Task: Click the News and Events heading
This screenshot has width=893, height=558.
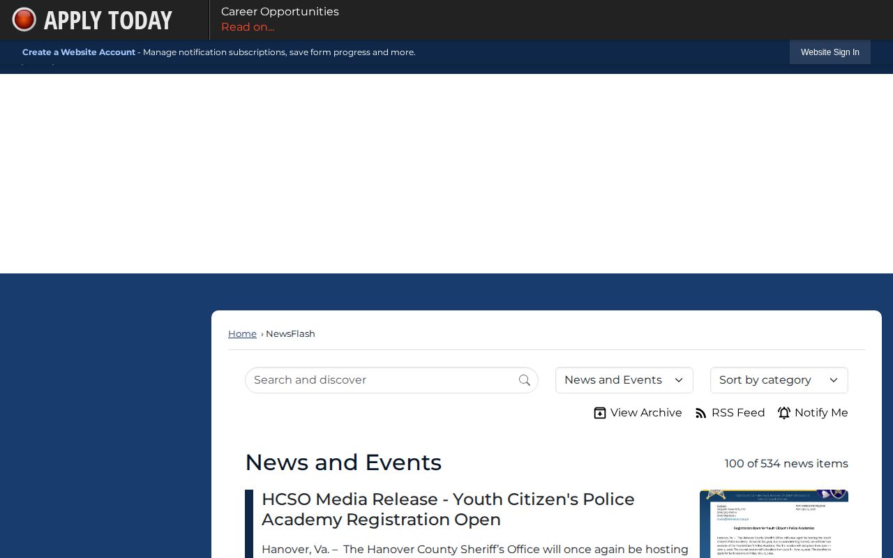Action: [x=343, y=462]
